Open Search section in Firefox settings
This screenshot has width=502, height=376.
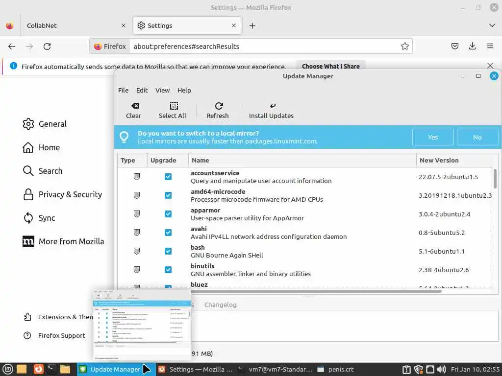click(43, 171)
